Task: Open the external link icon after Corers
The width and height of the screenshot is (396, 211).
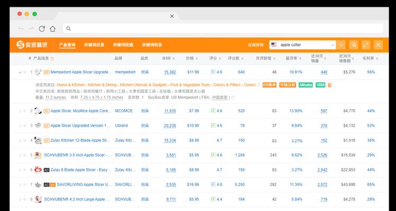Action: (258, 85)
